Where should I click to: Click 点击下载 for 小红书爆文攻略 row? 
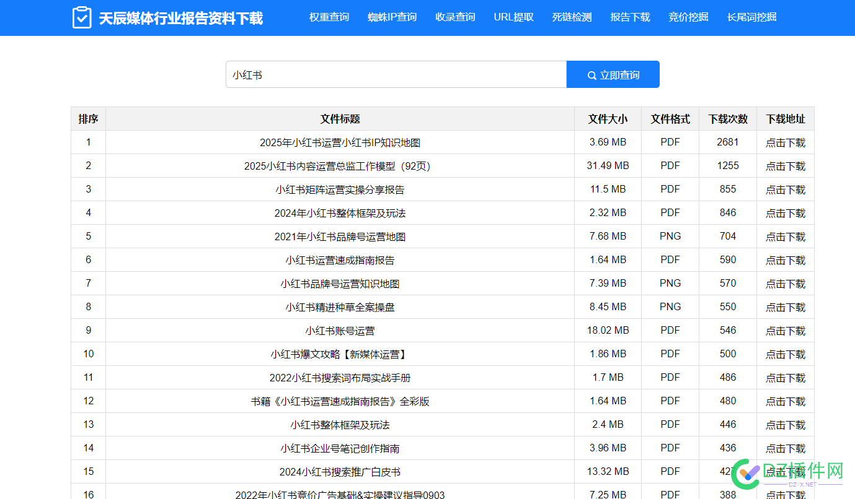point(786,354)
